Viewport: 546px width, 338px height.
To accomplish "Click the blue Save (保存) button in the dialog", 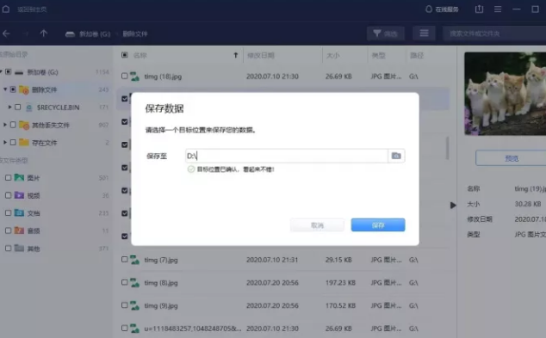I will point(378,225).
